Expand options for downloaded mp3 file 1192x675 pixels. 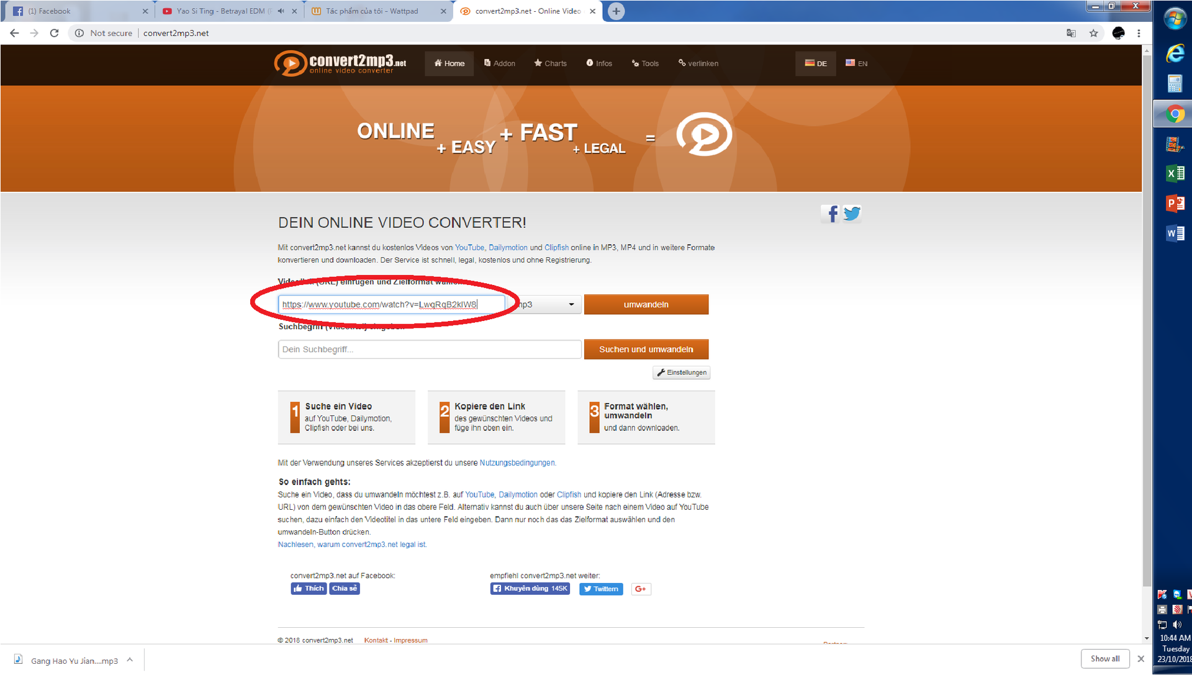coord(130,660)
